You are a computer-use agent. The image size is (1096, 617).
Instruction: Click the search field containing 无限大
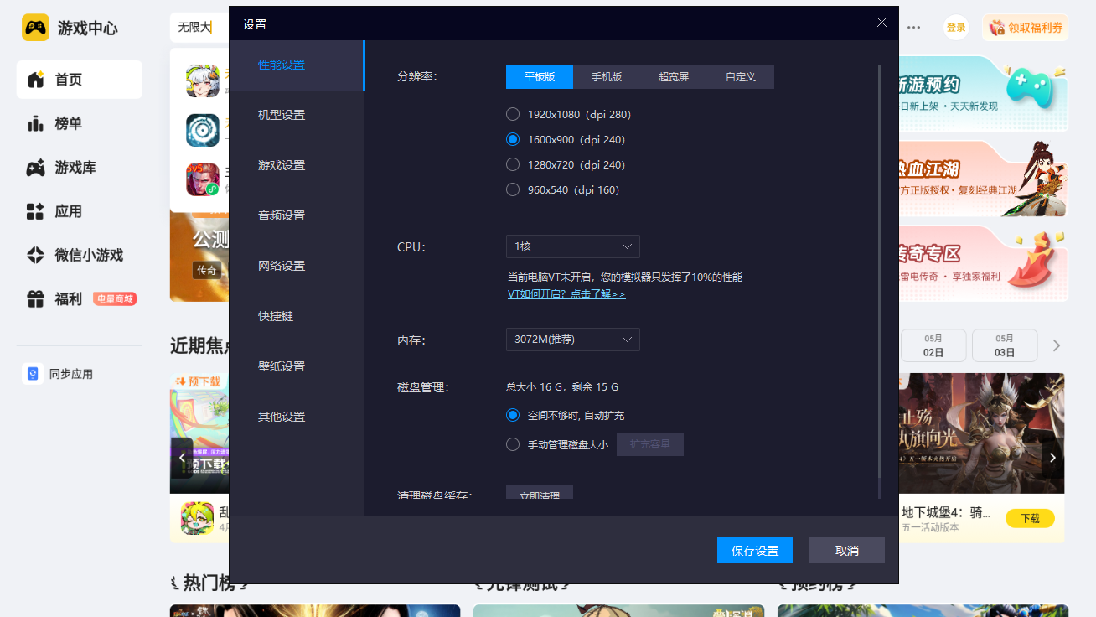(199, 28)
